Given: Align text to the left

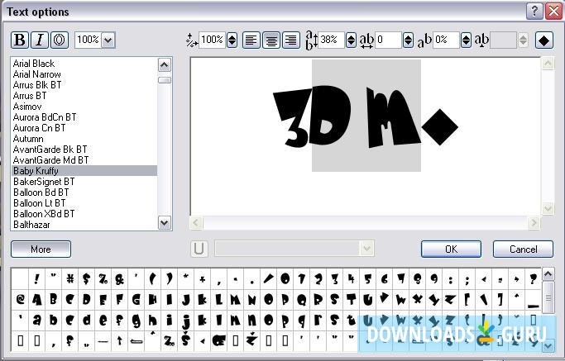Looking at the screenshot, I should click(251, 40).
